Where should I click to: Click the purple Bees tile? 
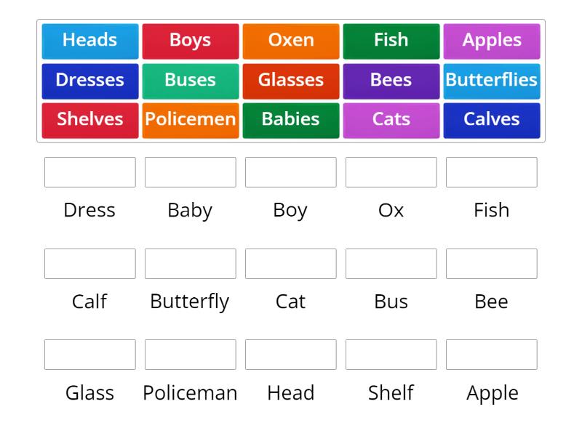(x=391, y=81)
